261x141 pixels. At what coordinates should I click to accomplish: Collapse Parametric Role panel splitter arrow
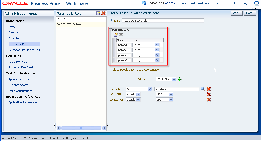[107, 126]
